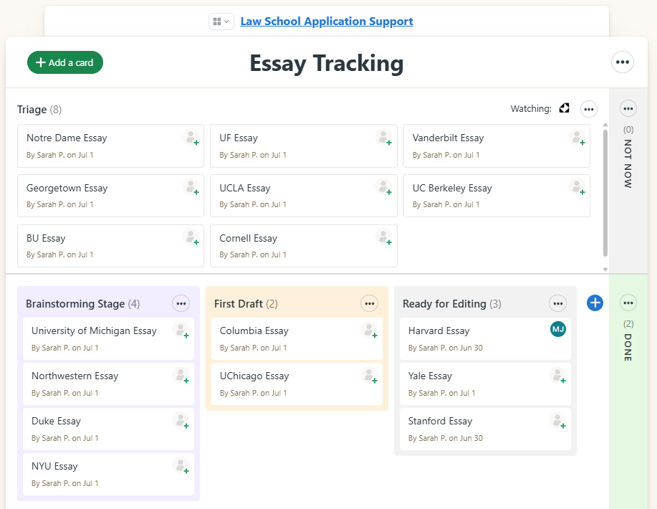The height and width of the screenshot is (509, 657).
Task: Click the First Draft column title
Action: 239,303
